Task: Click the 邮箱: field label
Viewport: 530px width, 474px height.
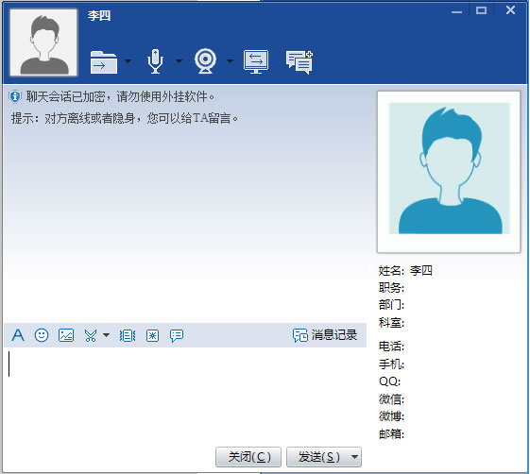Action: click(391, 433)
